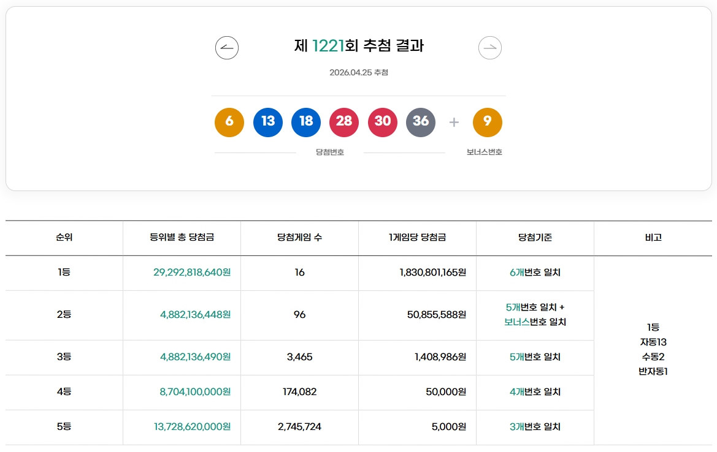Select the bonus number 9 ball
Viewport: 717px width, 452px height.
[x=487, y=122]
